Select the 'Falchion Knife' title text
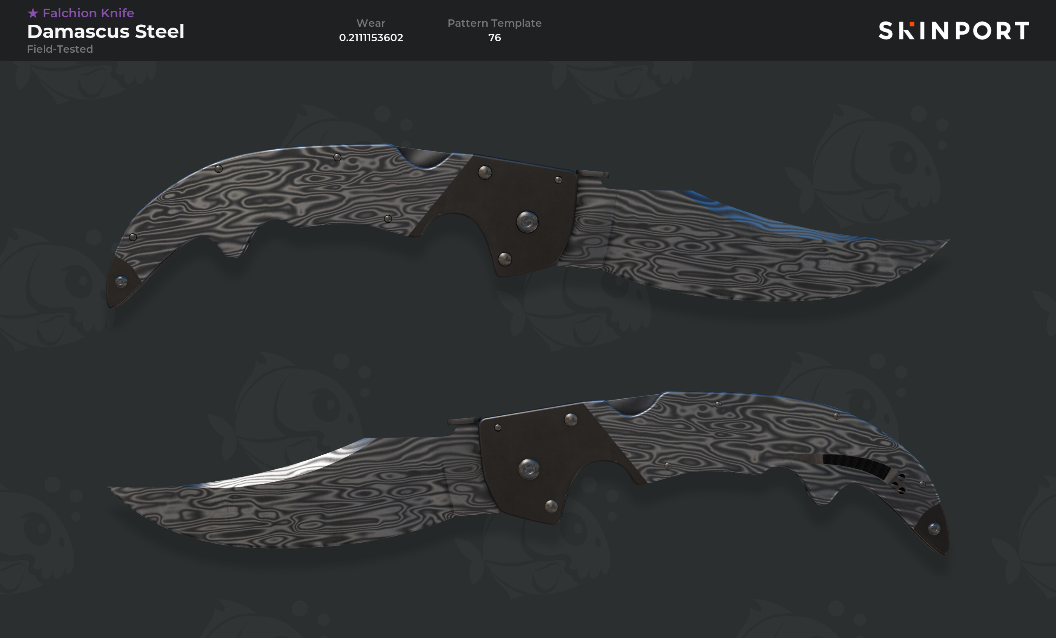The width and height of the screenshot is (1056, 638). coord(88,13)
